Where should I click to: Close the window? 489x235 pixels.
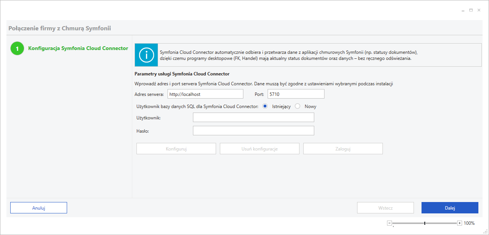(479, 10)
